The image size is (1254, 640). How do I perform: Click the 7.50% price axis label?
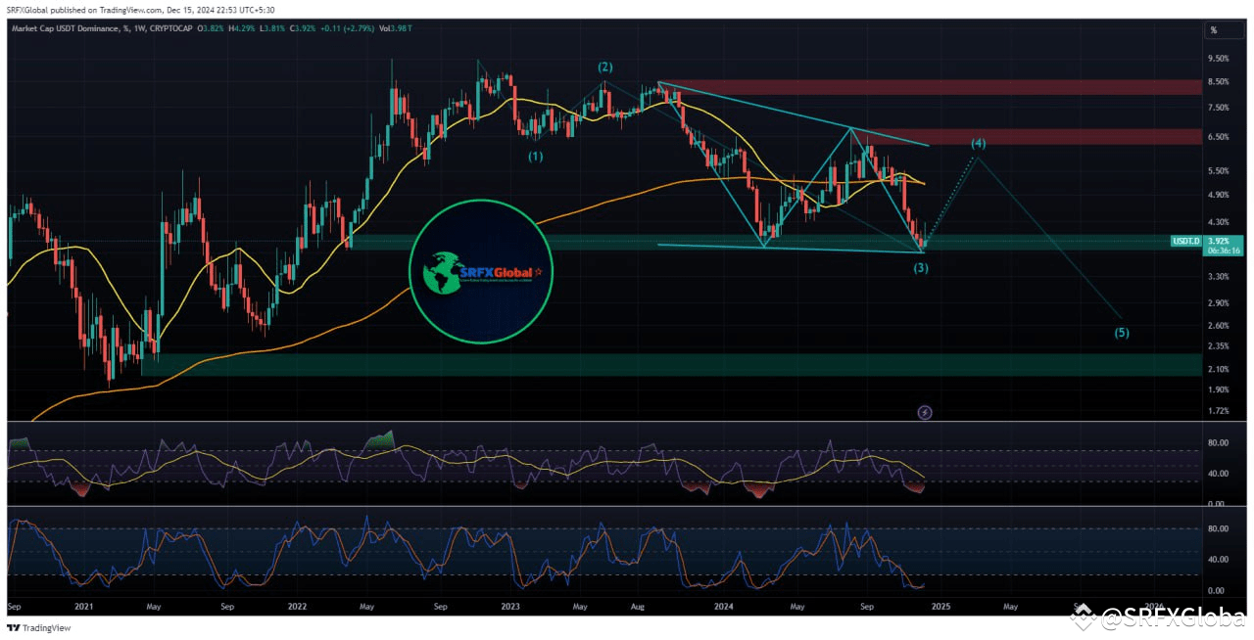coord(1219,108)
